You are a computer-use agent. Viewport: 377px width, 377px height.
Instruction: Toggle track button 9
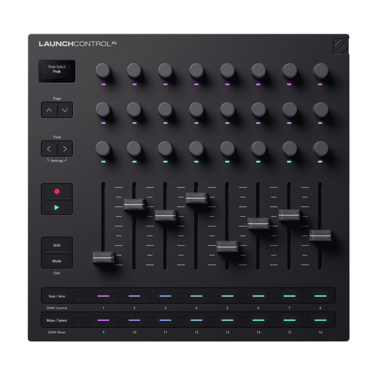[103, 320]
